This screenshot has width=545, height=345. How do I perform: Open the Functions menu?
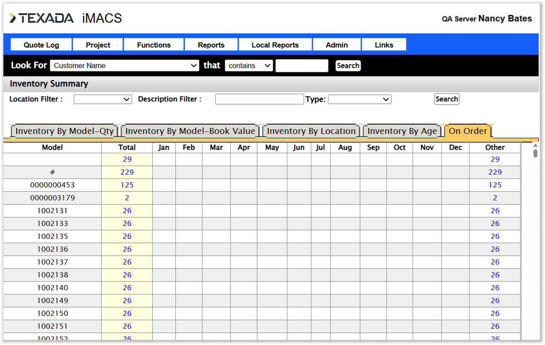pyautogui.click(x=154, y=45)
